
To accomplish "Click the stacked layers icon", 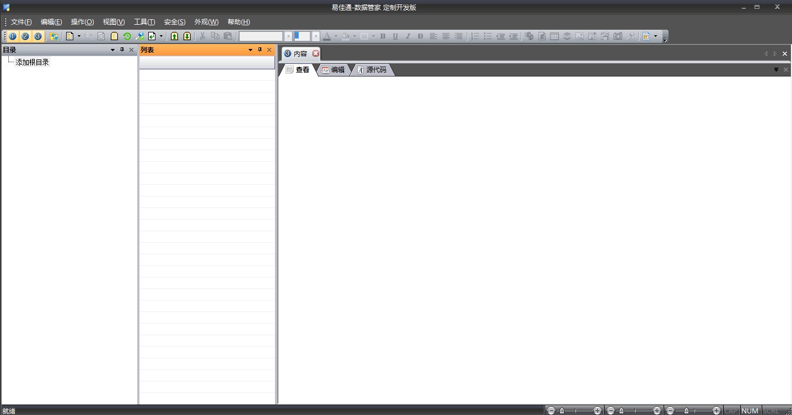I will [x=567, y=36].
